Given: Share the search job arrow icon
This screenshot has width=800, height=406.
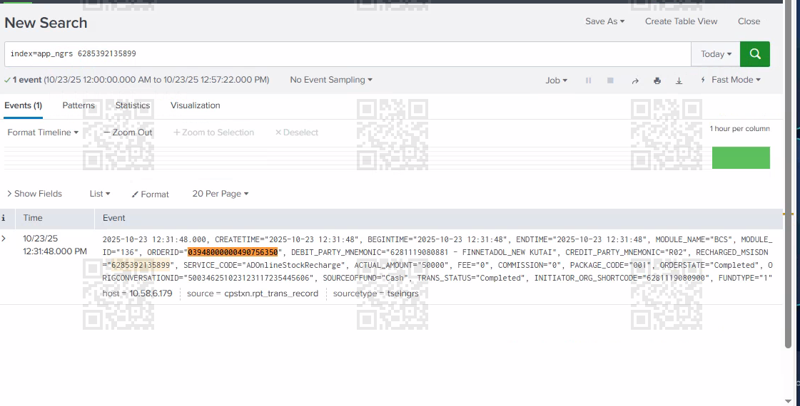Looking at the screenshot, I should (635, 80).
